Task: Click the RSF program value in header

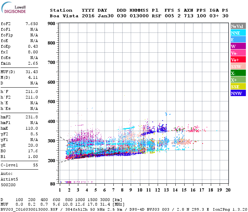Action: coord(157,16)
